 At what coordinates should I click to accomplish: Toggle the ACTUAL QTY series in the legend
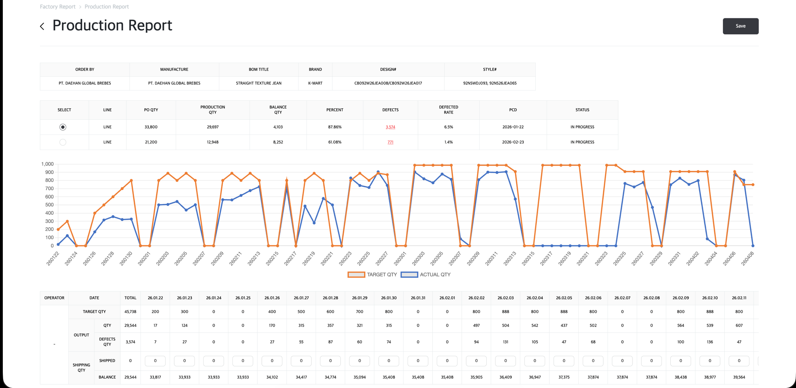[435, 275]
